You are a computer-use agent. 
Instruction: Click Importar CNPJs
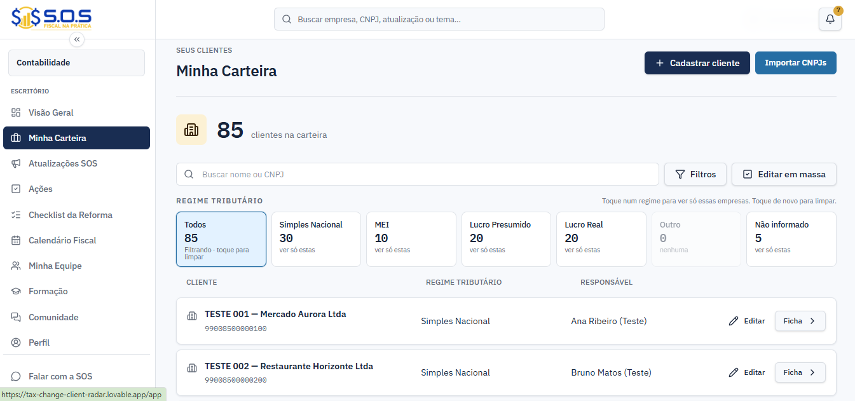point(796,63)
